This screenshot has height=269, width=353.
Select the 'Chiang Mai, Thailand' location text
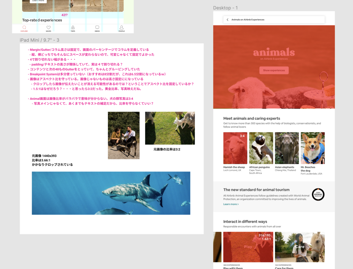(x=285, y=170)
